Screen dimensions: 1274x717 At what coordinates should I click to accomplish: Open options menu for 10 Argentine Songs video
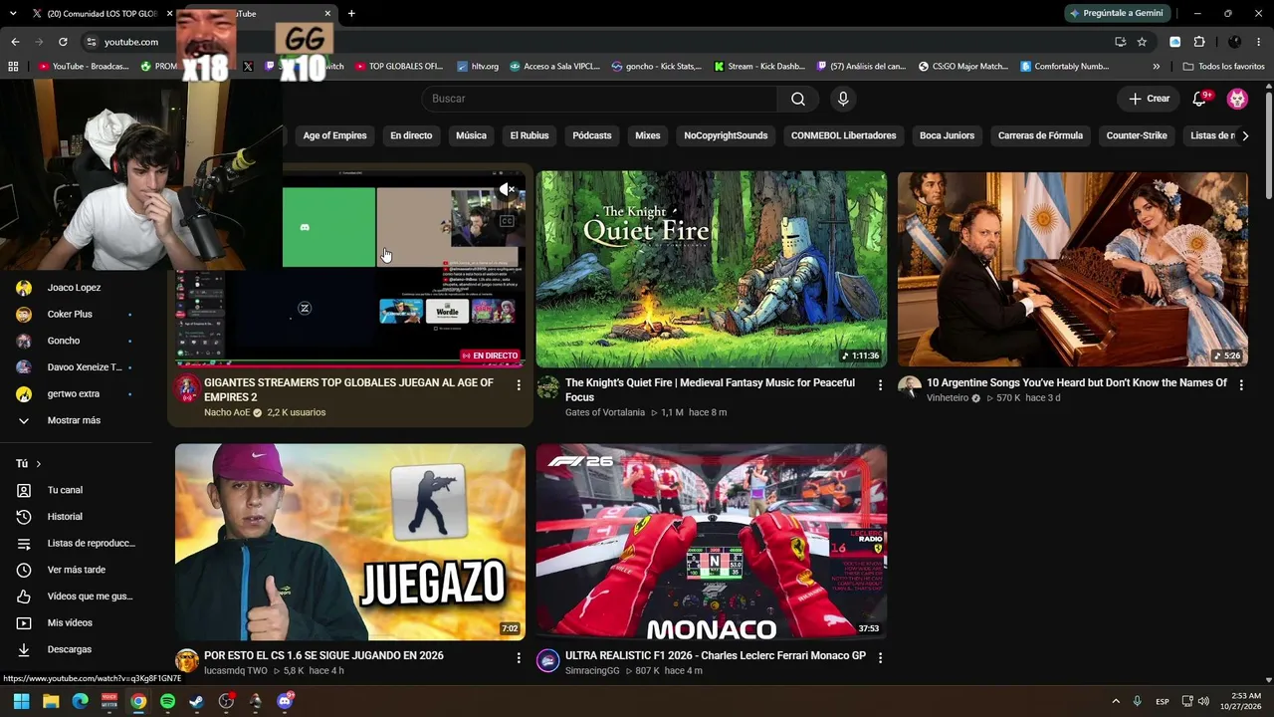pyautogui.click(x=1241, y=384)
